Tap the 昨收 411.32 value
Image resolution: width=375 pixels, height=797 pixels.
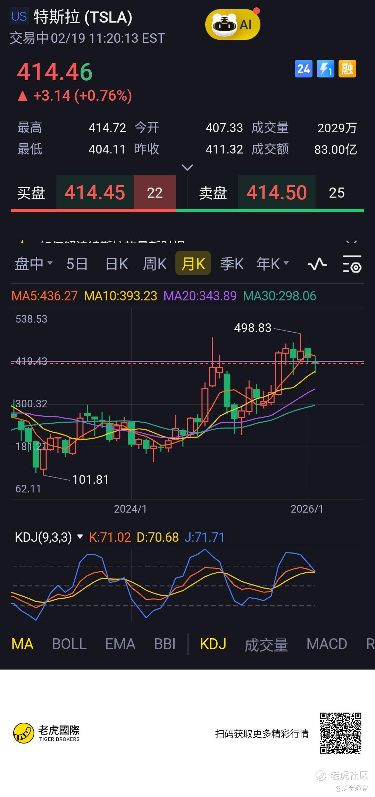(x=224, y=149)
